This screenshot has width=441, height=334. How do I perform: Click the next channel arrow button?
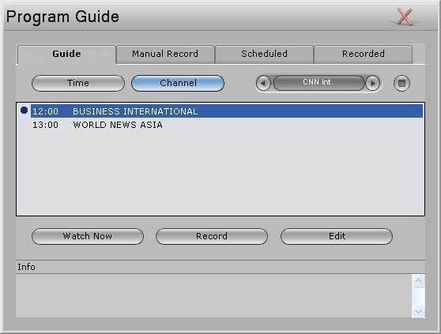coord(373,84)
